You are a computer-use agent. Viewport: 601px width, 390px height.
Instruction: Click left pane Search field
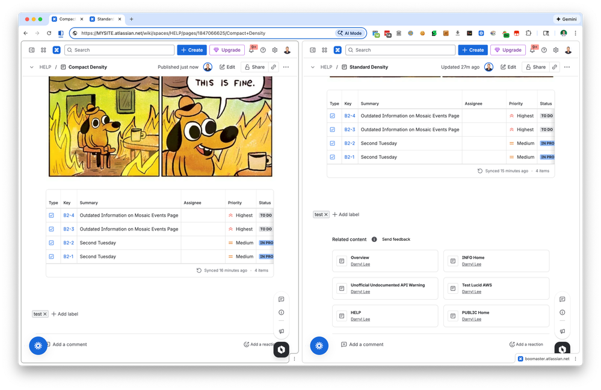point(120,50)
